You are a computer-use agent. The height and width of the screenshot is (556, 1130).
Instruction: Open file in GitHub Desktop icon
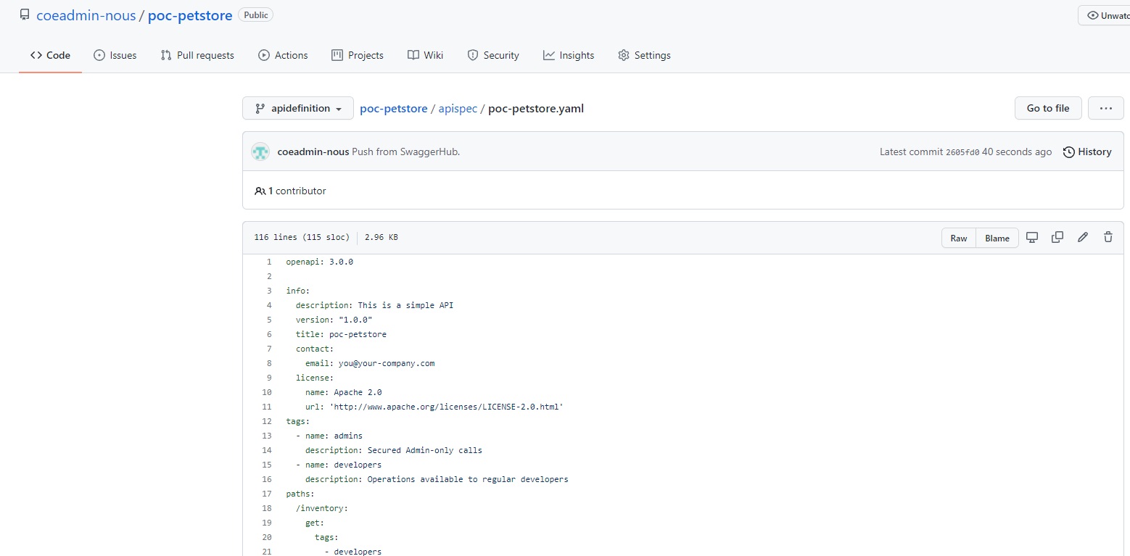tap(1032, 237)
